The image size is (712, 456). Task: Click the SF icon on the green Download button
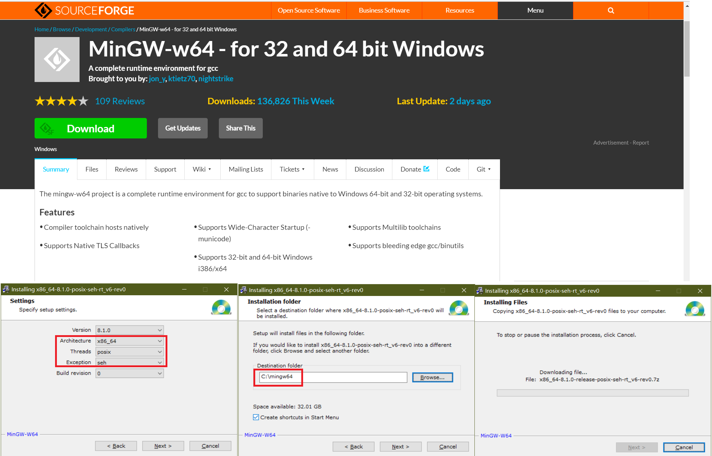[47, 128]
